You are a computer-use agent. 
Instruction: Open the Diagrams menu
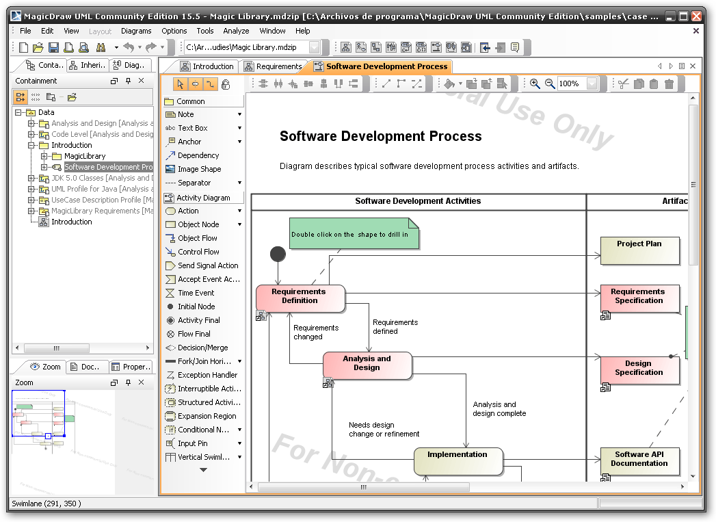click(x=136, y=31)
